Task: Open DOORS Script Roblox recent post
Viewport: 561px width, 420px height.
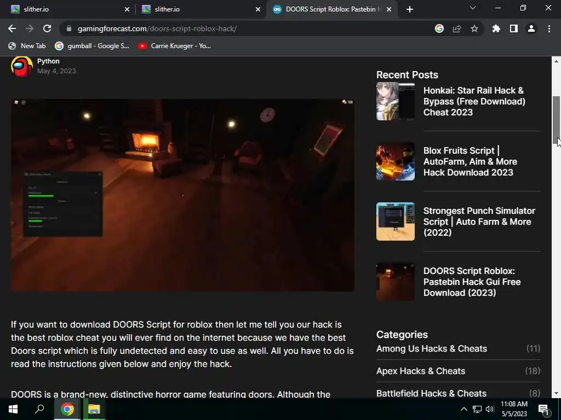Action: click(472, 282)
